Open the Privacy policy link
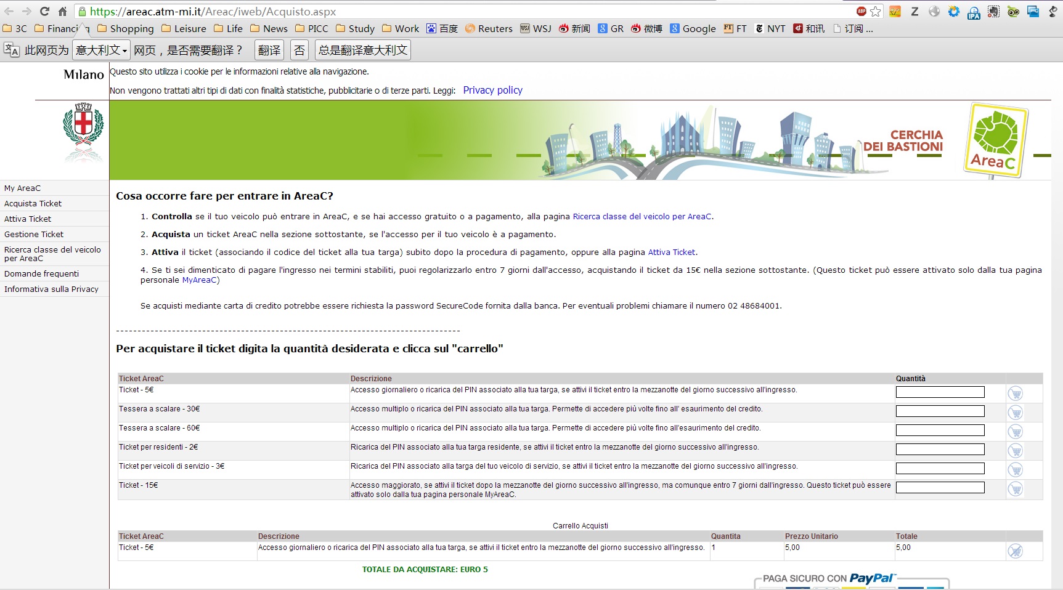The image size is (1063, 590). click(x=492, y=90)
